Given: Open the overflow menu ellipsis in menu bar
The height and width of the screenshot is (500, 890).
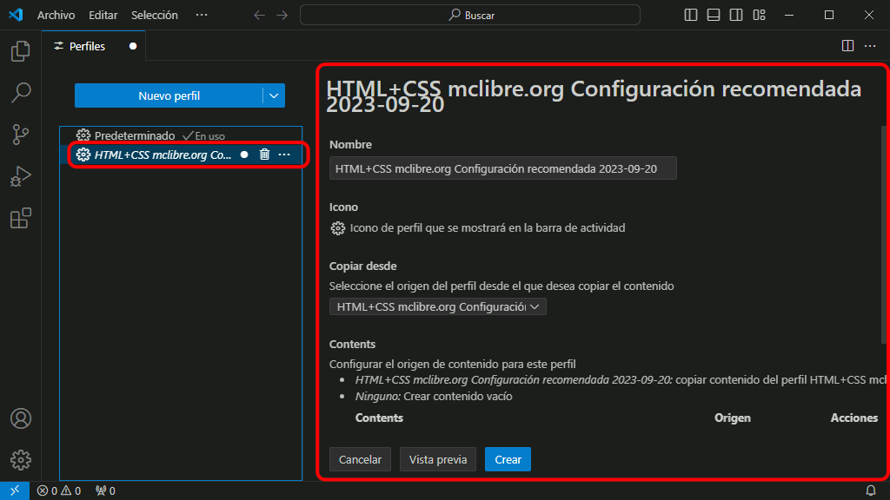Looking at the screenshot, I should click(x=202, y=15).
